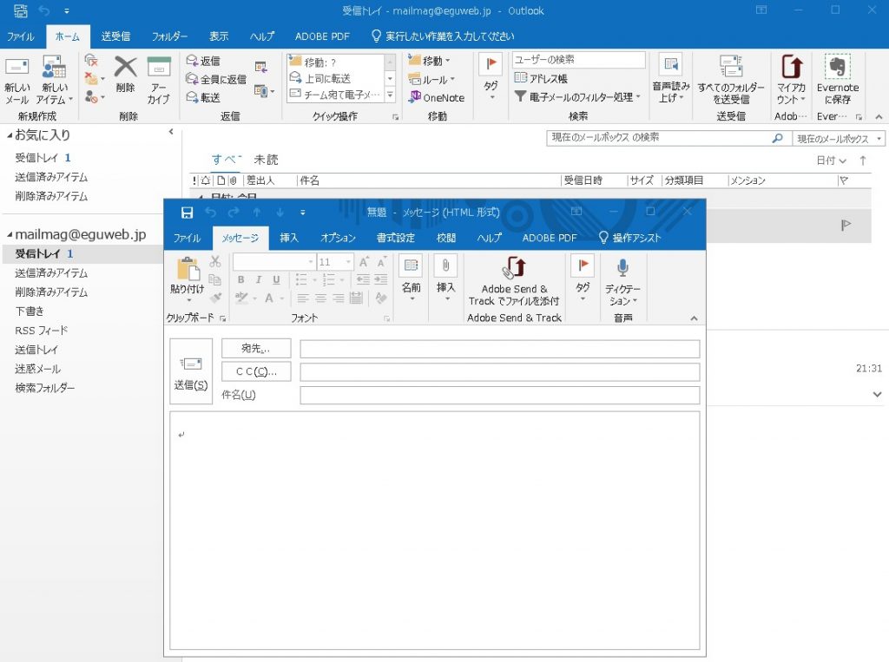889x662 pixels.
Task: Toggle underline formatting in the message ribbon
Action: (276, 279)
